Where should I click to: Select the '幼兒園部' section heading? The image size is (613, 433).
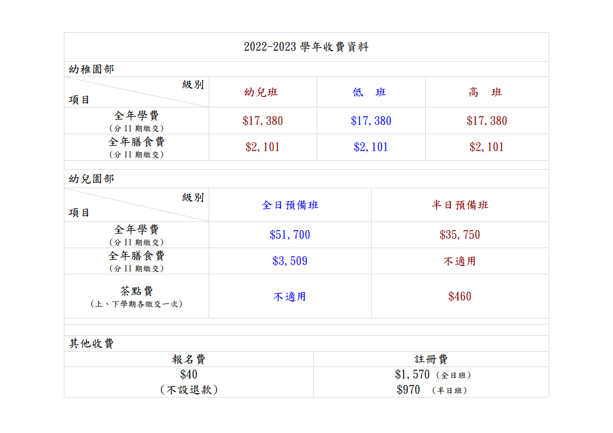point(92,179)
